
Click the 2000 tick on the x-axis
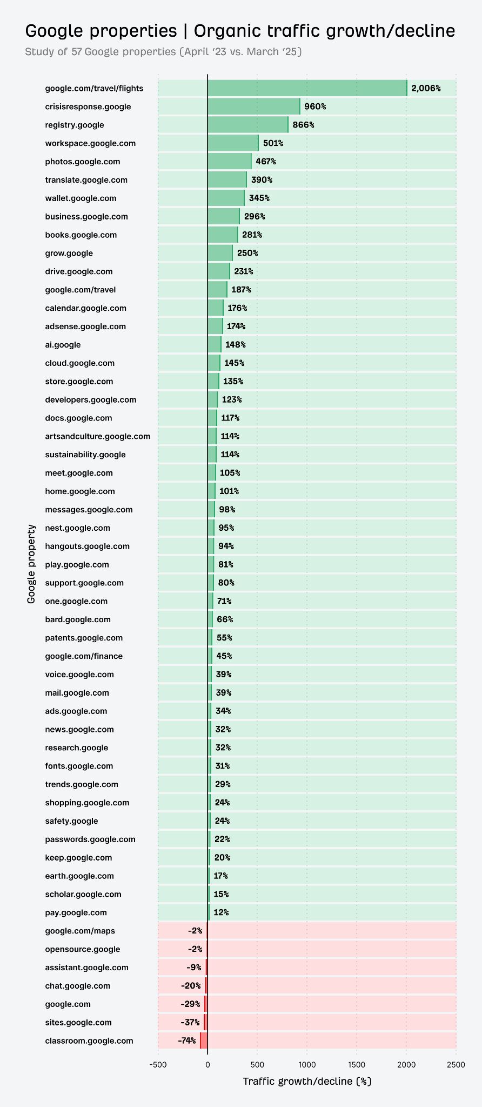click(406, 1064)
